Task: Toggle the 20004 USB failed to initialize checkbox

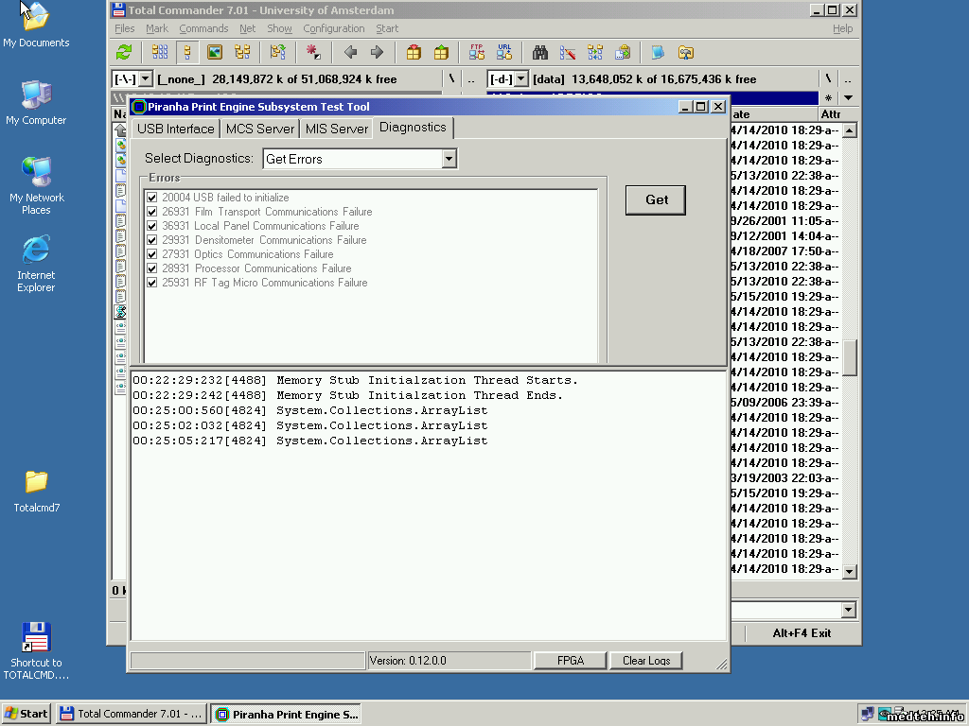Action: [x=152, y=198]
